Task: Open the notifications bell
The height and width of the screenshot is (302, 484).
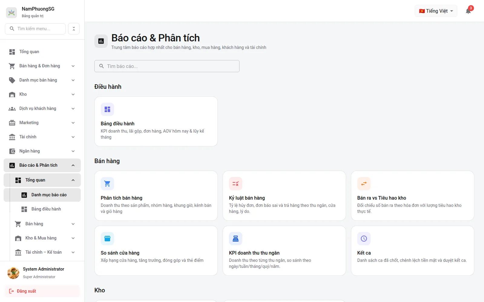Action: coord(468,11)
